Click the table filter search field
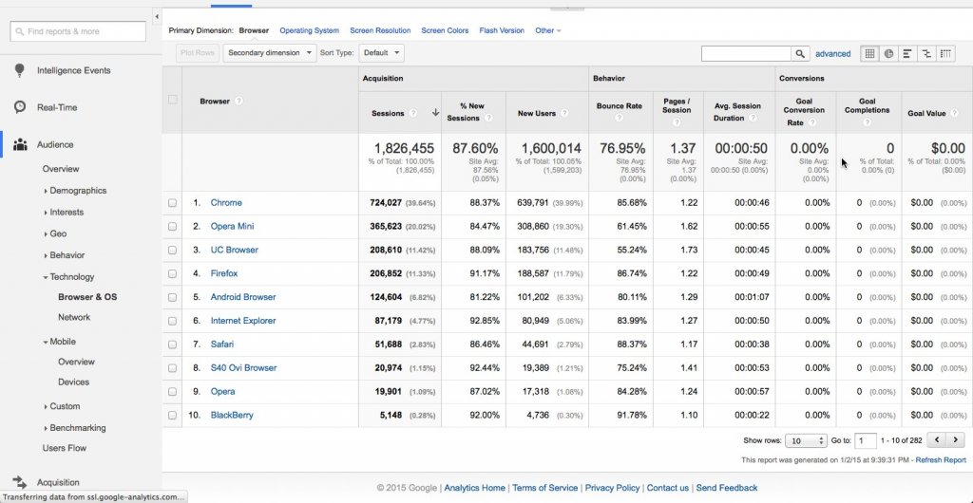973x503 pixels. (747, 54)
